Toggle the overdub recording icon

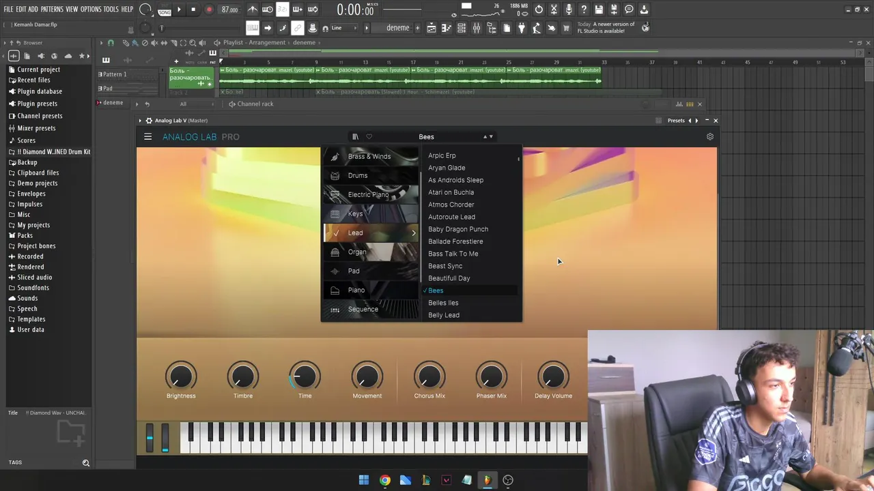pyautogui.click(x=297, y=10)
